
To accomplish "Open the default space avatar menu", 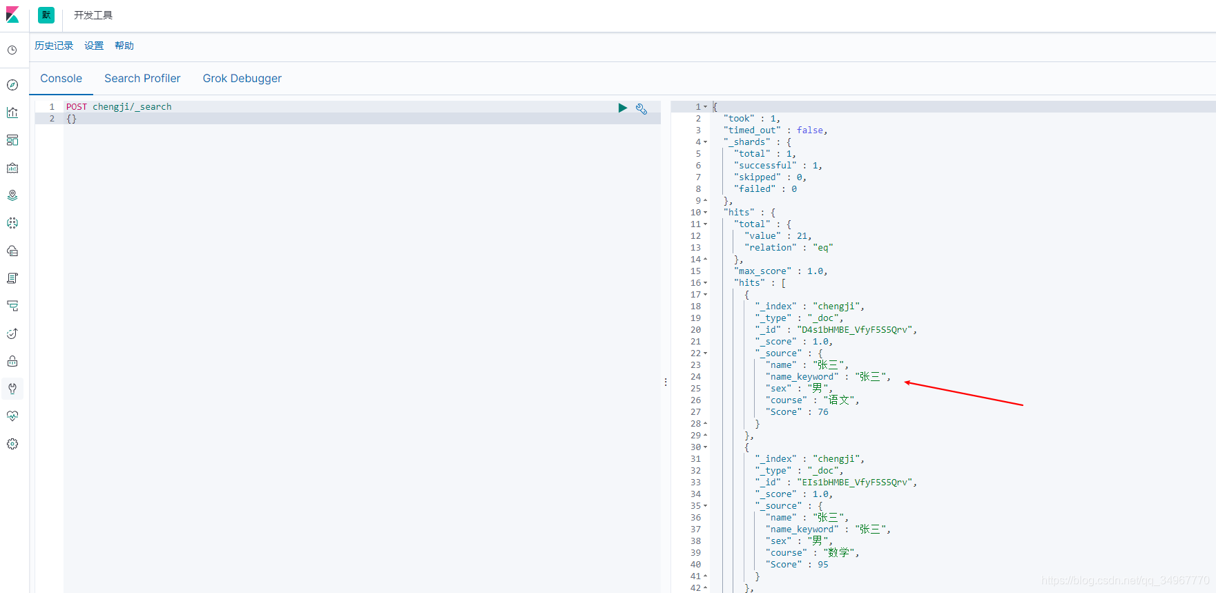I will (46, 15).
